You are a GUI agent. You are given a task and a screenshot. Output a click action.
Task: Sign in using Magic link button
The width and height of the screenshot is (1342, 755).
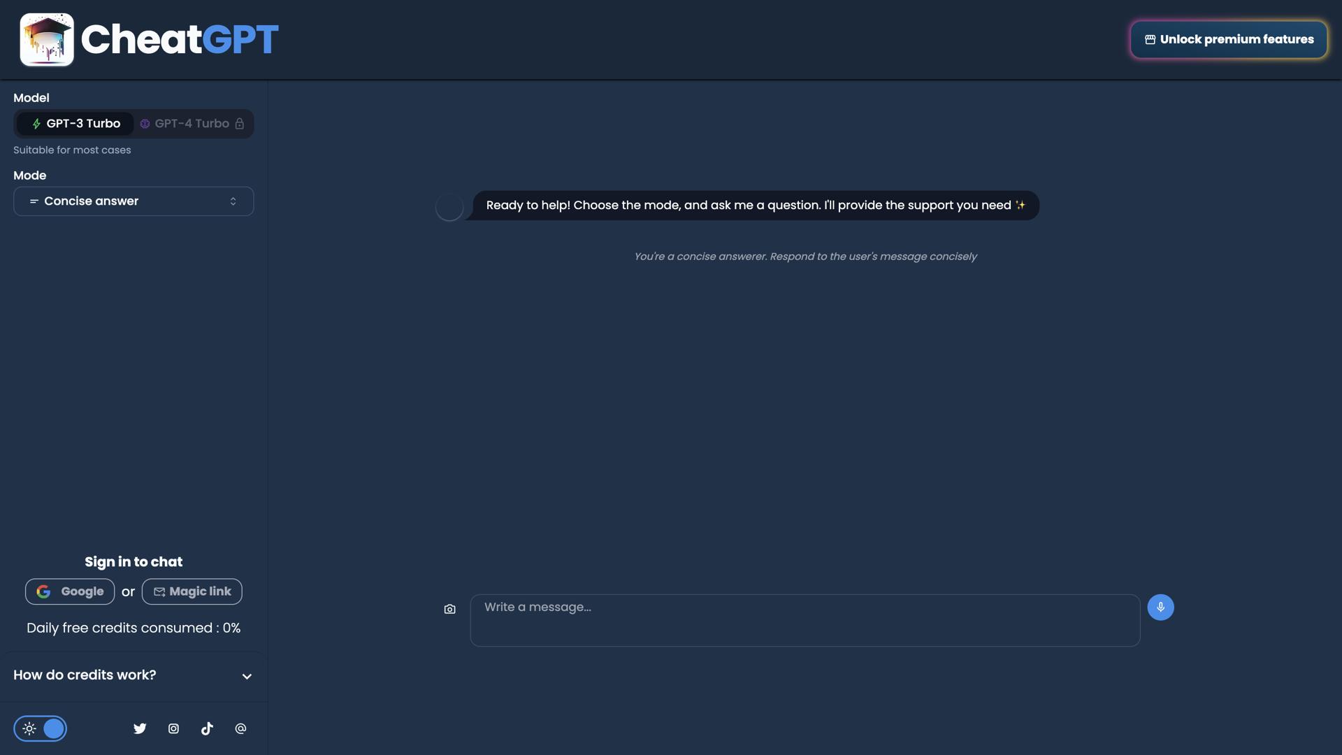[x=192, y=591]
